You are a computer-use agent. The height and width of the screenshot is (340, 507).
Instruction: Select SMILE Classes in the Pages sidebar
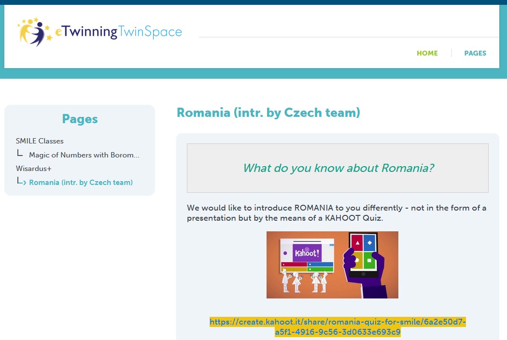coord(40,141)
